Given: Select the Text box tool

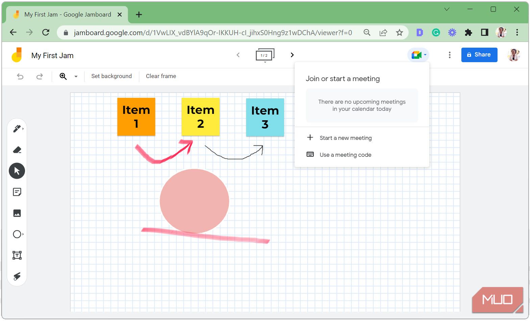Looking at the screenshot, I should tap(17, 255).
